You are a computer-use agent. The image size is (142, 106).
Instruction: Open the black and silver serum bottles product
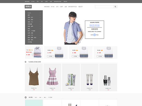coord(108,77)
